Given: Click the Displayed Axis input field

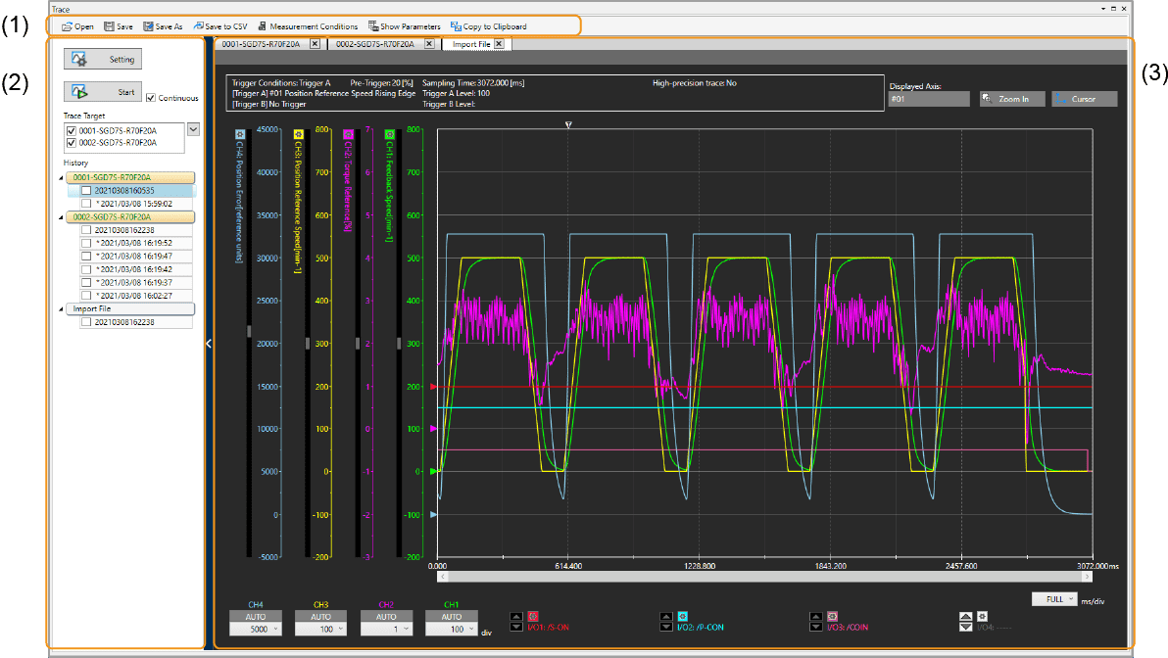Looking at the screenshot, I should (928, 99).
